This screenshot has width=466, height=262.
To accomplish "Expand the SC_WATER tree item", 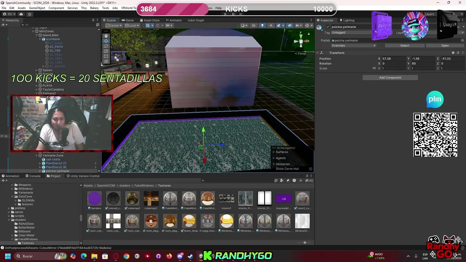I will (43, 67).
